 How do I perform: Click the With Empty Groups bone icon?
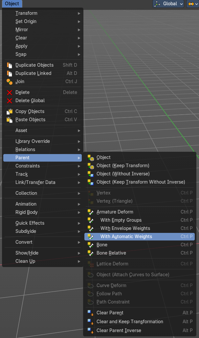(91, 220)
